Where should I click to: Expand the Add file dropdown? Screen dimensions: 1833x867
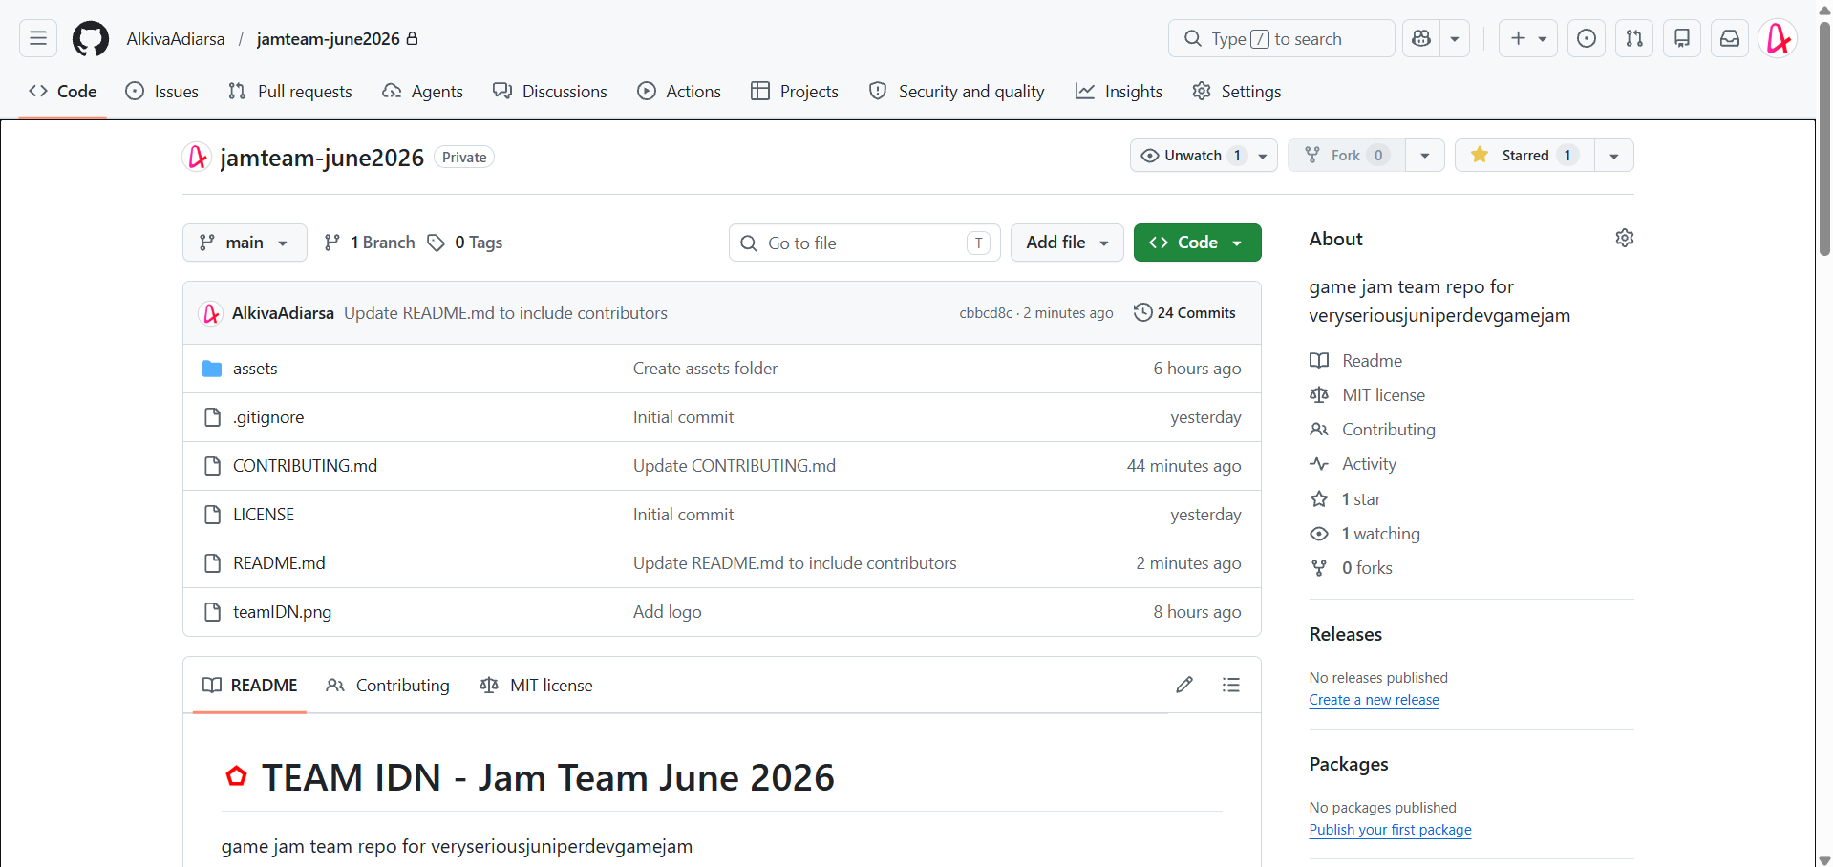click(x=1067, y=243)
